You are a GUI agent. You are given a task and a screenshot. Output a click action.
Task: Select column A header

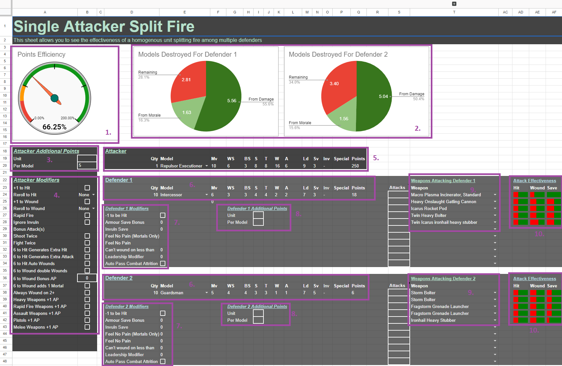click(45, 12)
